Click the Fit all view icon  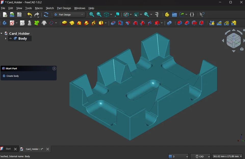pyautogui.click(x=92, y=15)
